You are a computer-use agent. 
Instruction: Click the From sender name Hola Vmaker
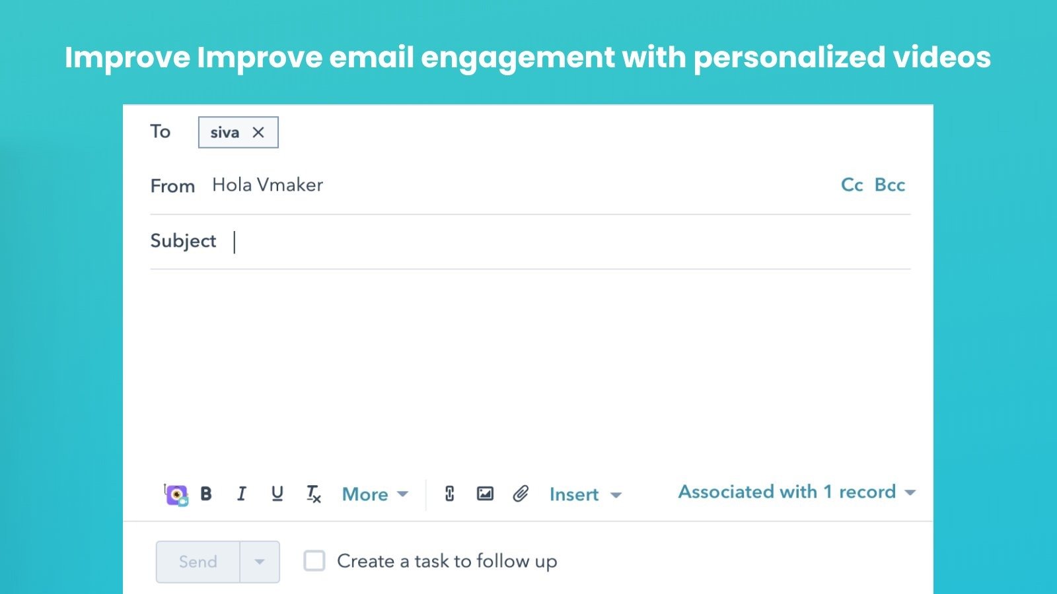pyautogui.click(x=267, y=185)
